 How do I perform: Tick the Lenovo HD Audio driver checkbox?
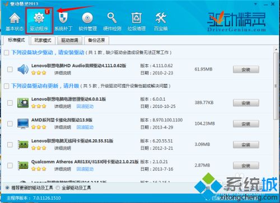(x=10, y=69)
